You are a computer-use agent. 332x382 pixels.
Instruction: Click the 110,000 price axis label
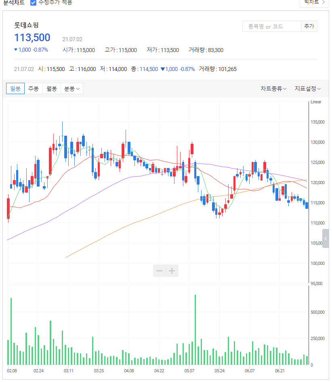point(317,223)
